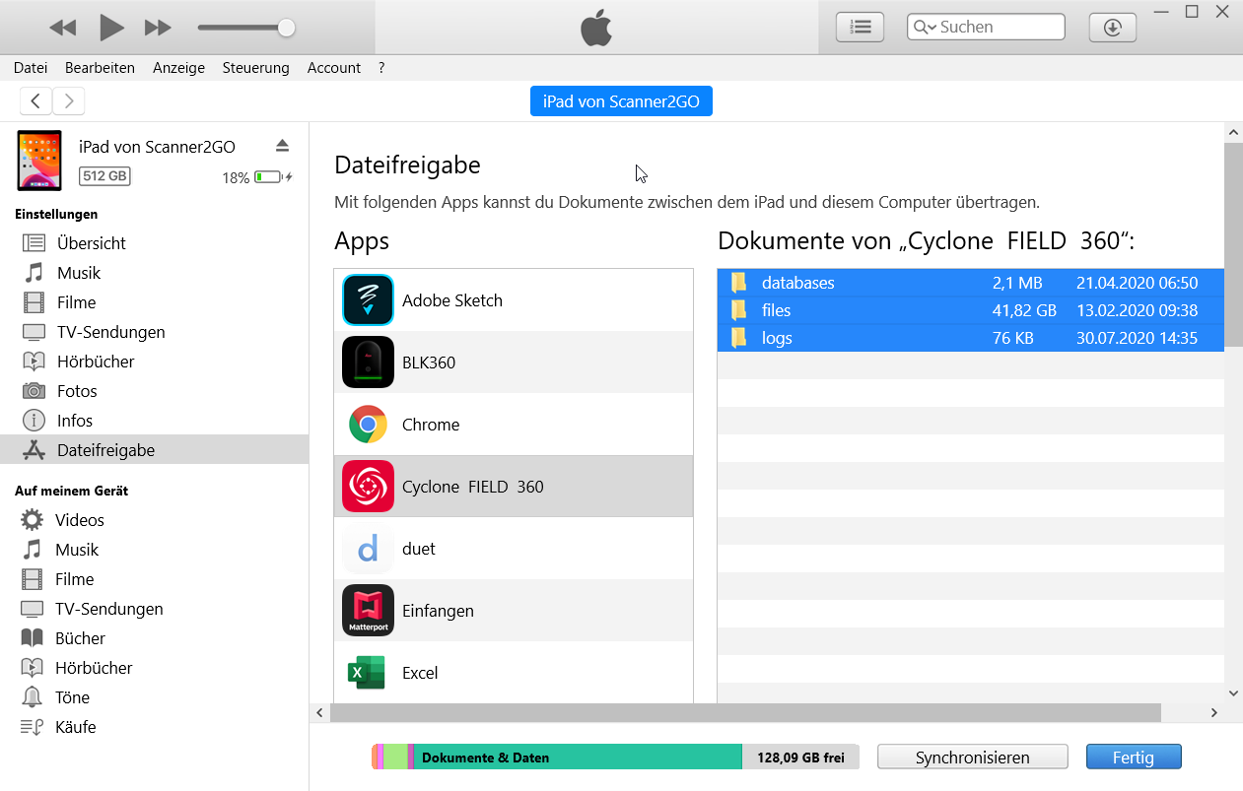Open the Datei menu
1243x791 pixels.
(x=31, y=68)
